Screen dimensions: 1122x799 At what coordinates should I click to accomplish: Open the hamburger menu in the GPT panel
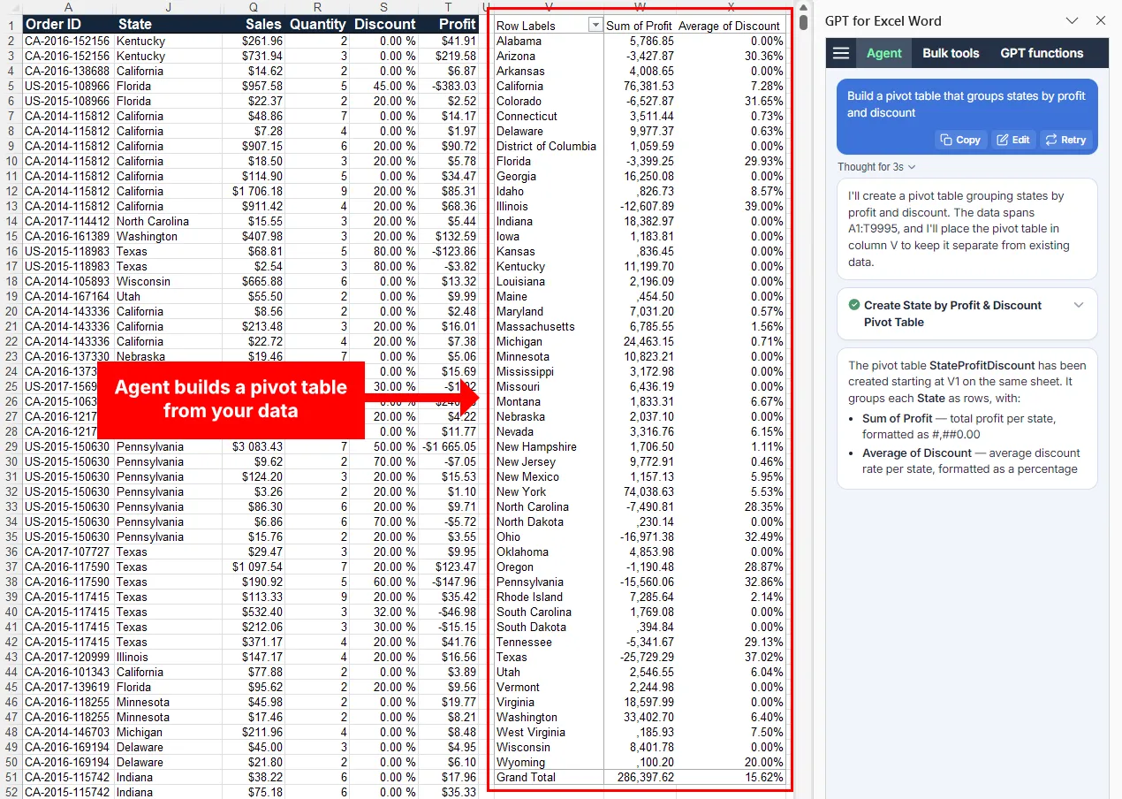click(x=840, y=53)
